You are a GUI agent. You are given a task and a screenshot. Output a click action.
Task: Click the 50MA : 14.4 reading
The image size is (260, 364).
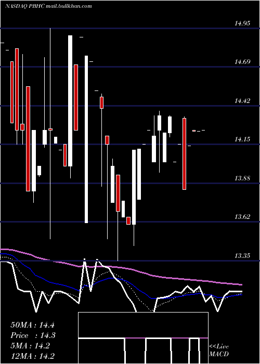[32, 325]
